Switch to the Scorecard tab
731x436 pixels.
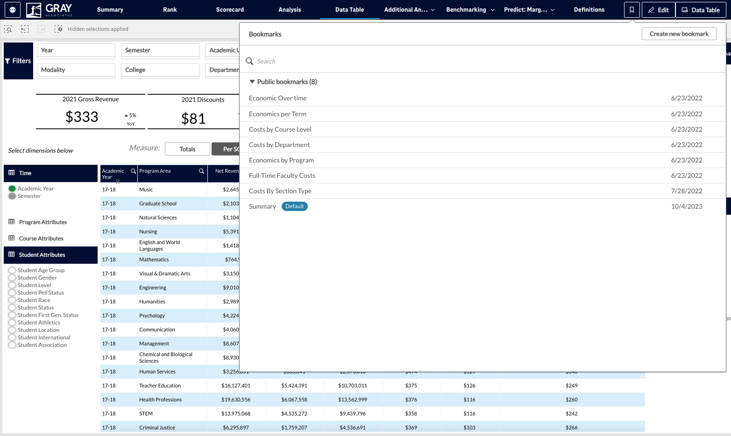[x=230, y=10]
